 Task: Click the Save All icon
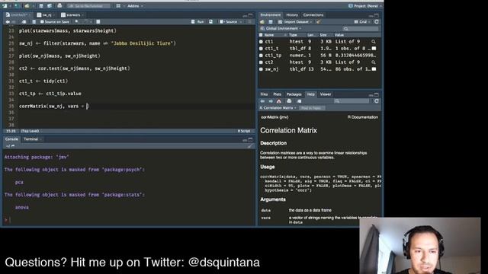pos(50,6)
